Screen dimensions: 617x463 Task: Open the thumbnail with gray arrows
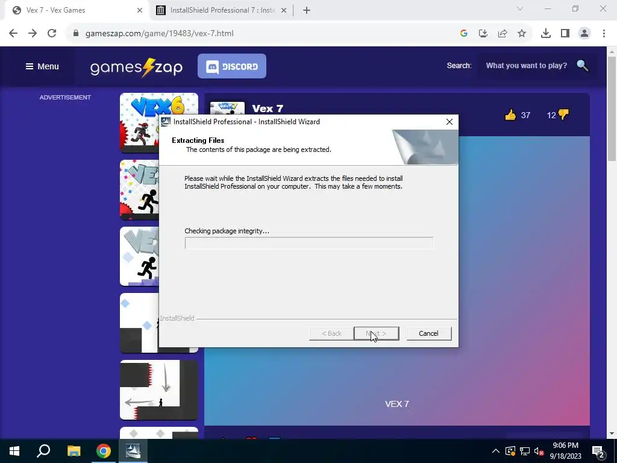[159, 390]
